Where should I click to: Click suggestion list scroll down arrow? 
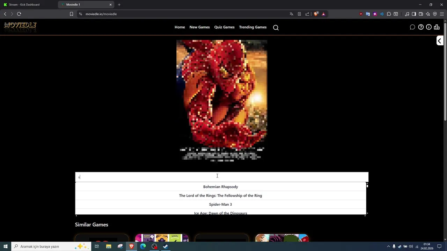click(367, 213)
